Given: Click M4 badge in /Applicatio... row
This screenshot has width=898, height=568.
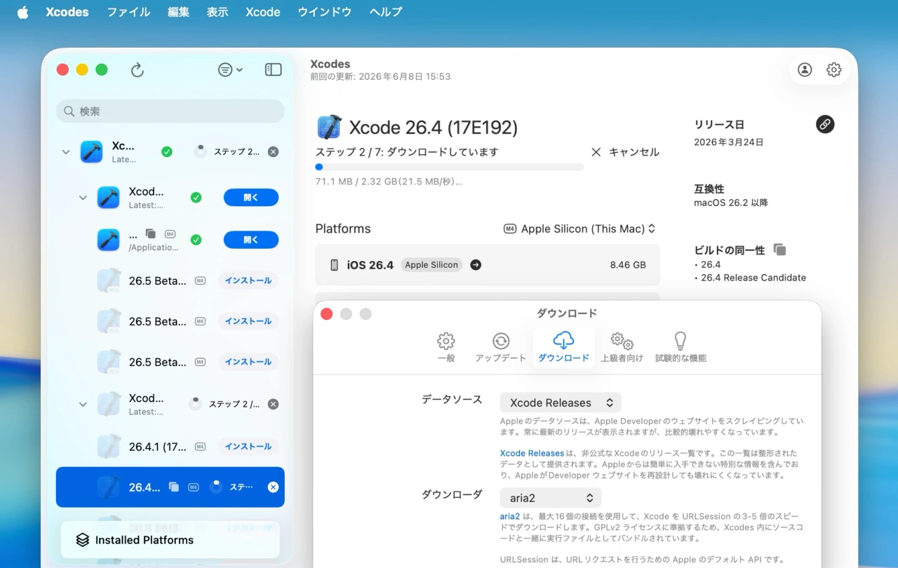Looking at the screenshot, I should coord(170,234).
